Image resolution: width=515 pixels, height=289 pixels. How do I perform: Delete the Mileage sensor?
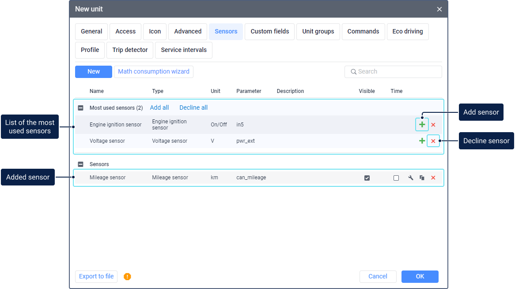coord(433,178)
